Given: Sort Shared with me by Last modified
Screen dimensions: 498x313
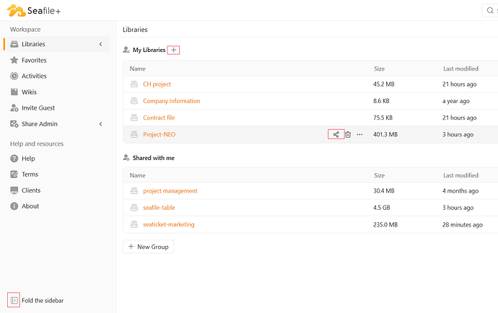Looking at the screenshot, I should pyautogui.click(x=461, y=175).
